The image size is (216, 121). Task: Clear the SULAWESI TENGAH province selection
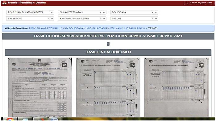[x=100, y=12]
